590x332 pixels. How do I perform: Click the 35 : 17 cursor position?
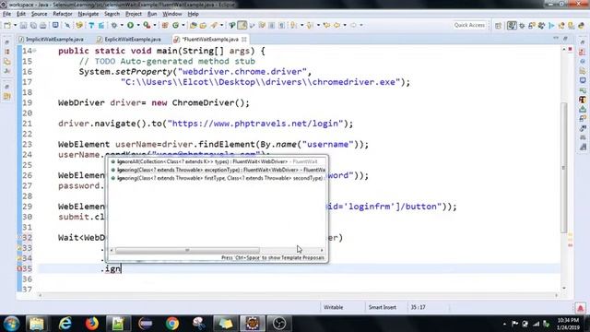pos(418,307)
